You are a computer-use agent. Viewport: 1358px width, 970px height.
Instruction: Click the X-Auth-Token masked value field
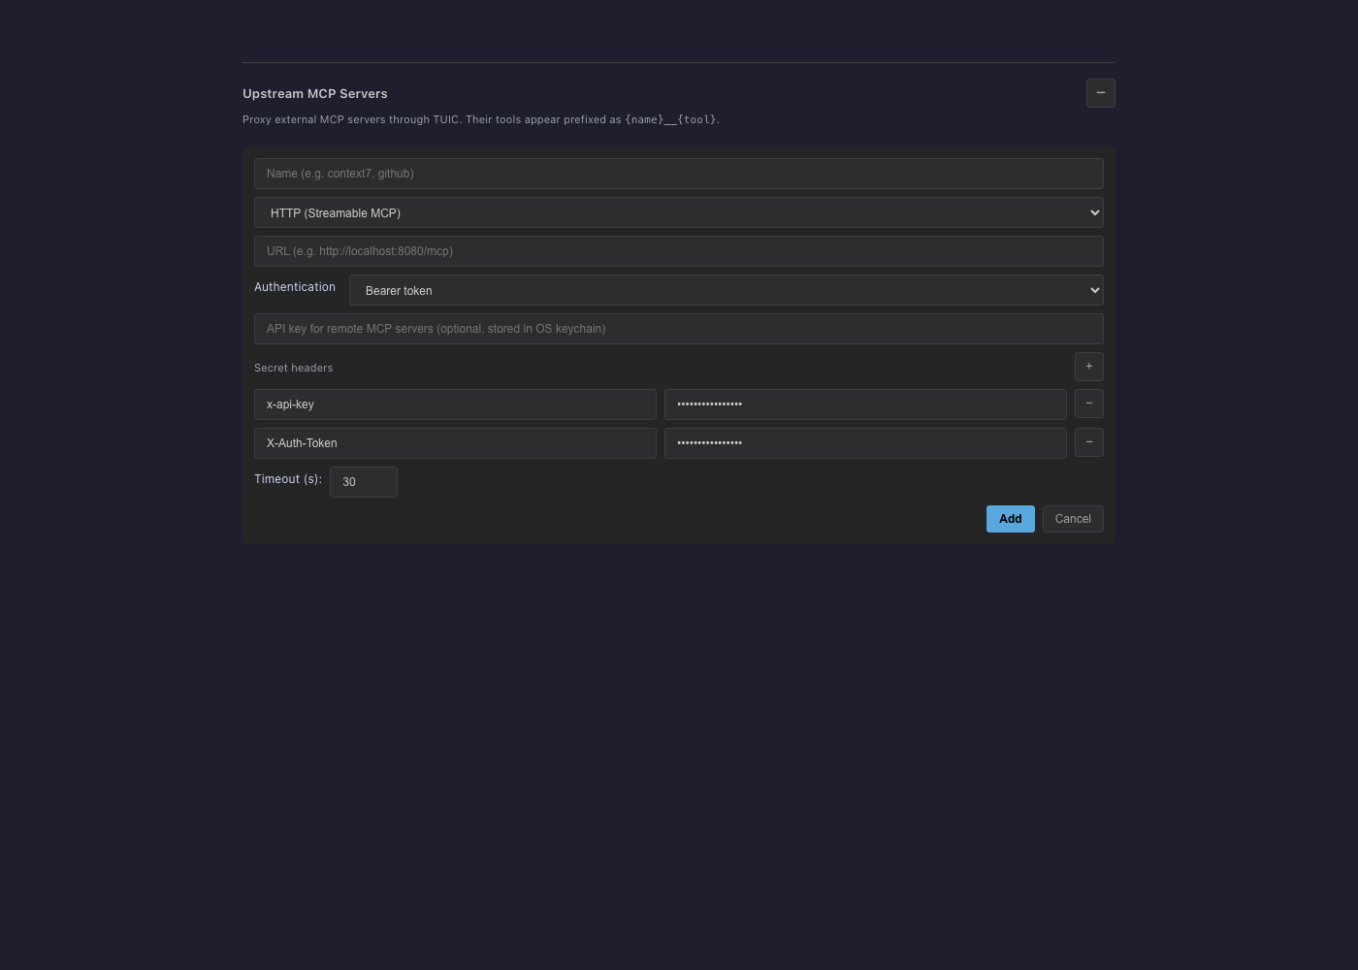[x=865, y=443]
